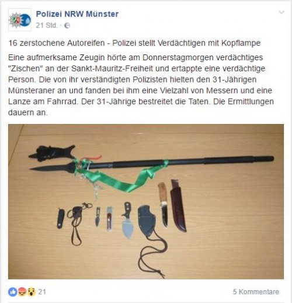Click the blue thumbs-up Like reaction icon

coord(13,292)
